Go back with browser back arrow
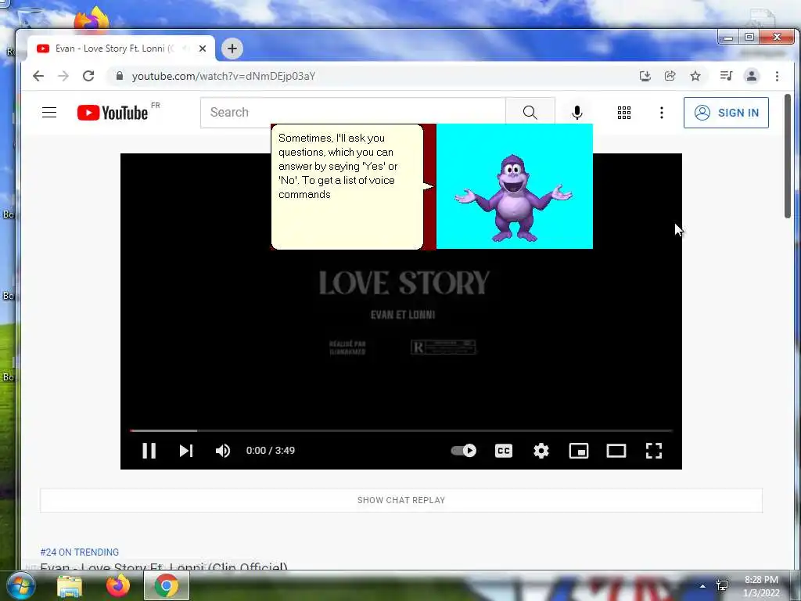 pyautogui.click(x=38, y=76)
